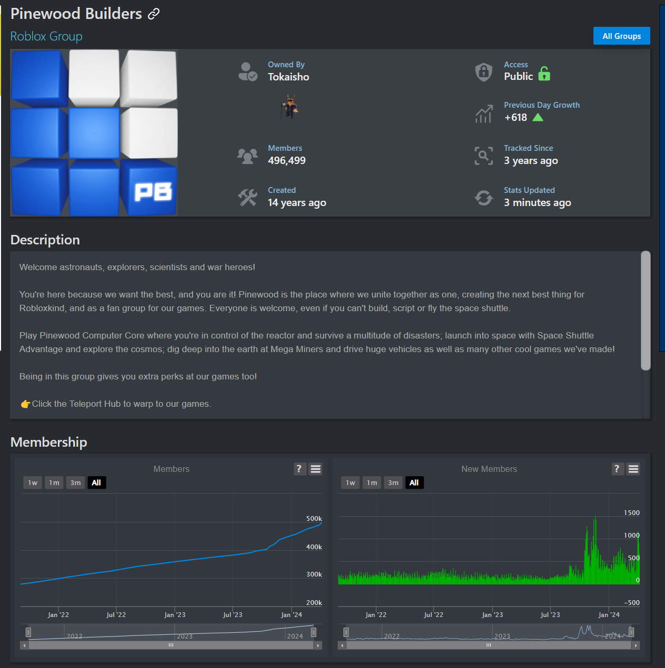Select 3m range on Members chart
The height and width of the screenshot is (668, 665).
[x=76, y=482]
